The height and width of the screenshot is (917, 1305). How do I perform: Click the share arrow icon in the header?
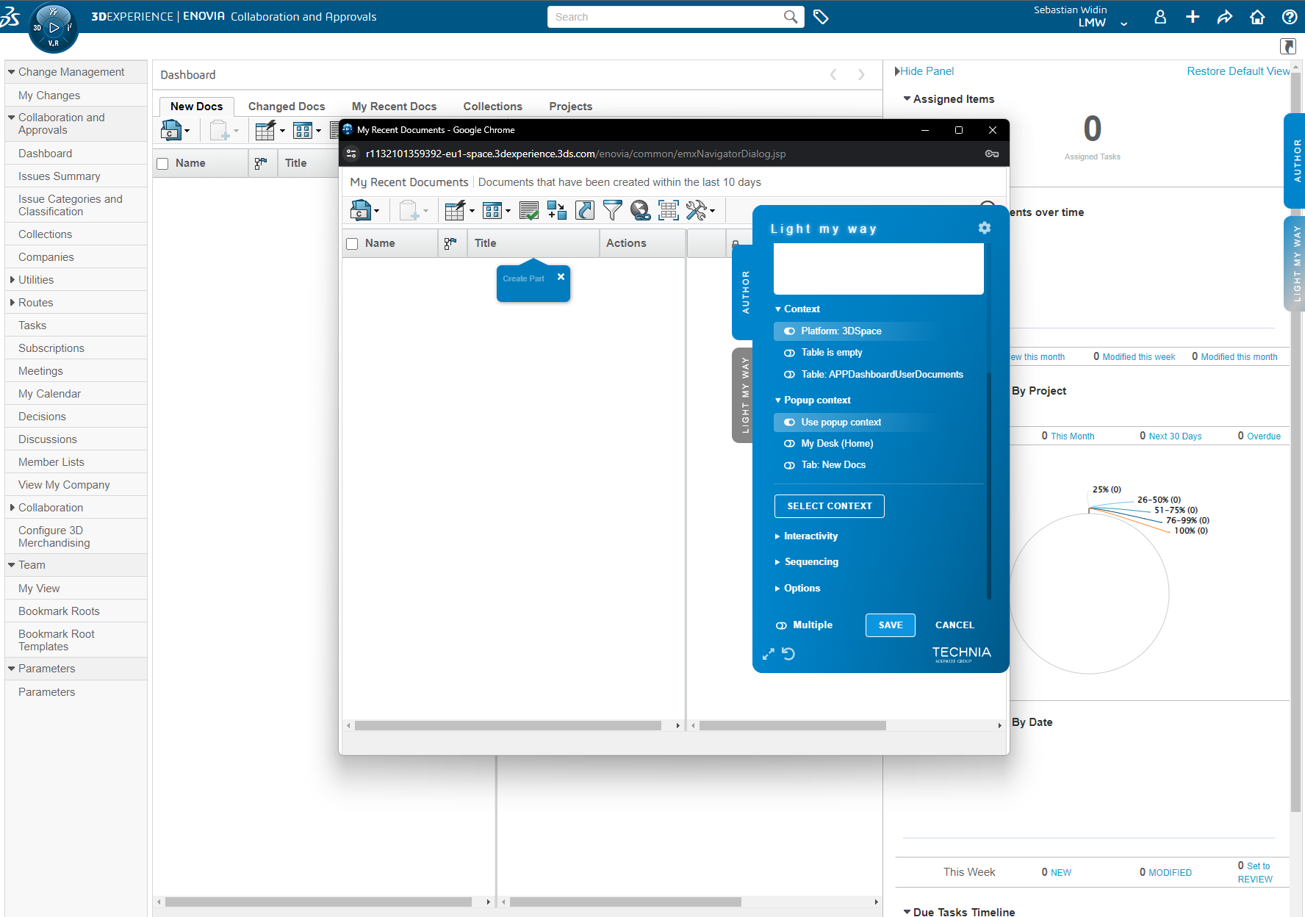pyautogui.click(x=1225, y=17)
